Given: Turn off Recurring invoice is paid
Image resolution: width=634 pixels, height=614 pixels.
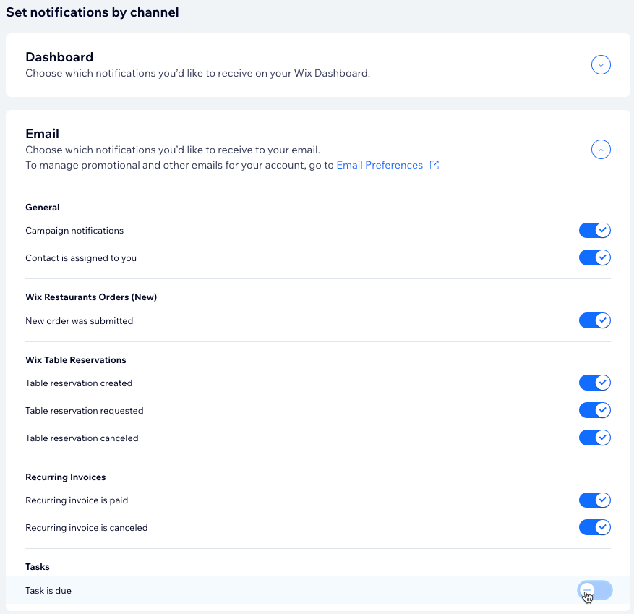Looking at the screenshot, I should click(x=594, y=500).
